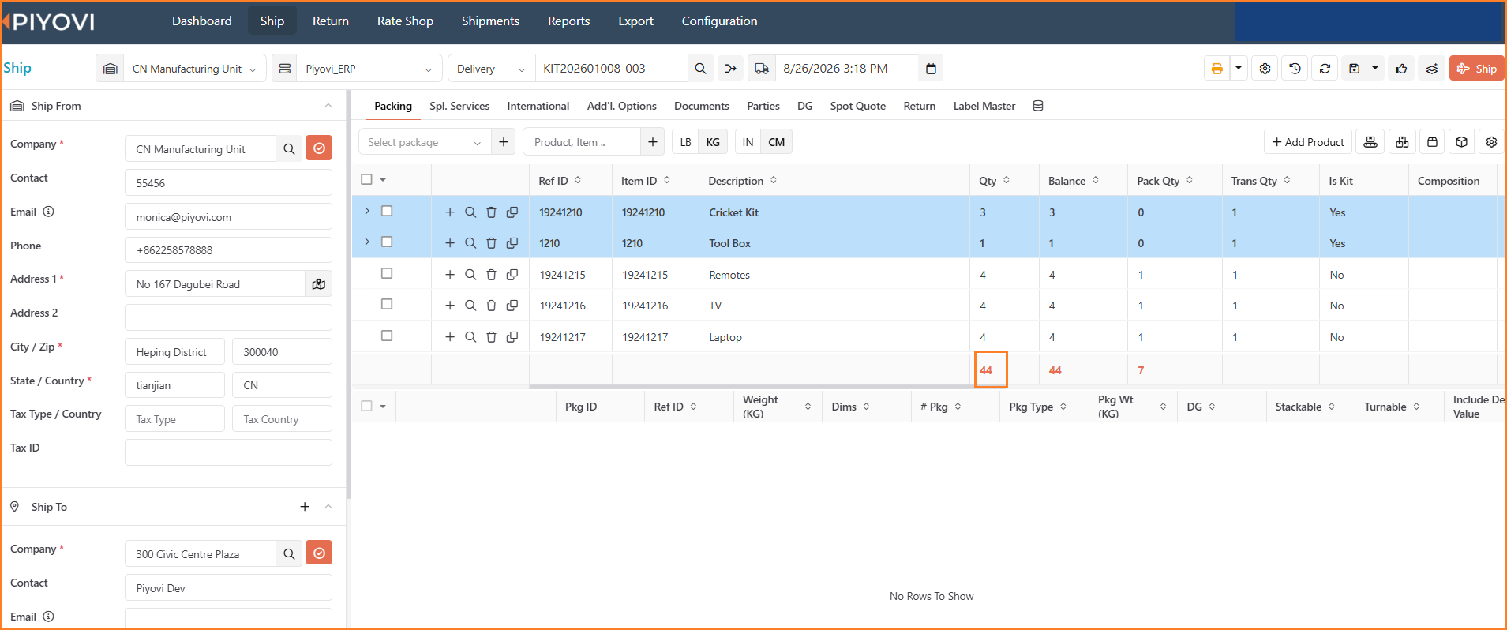Click the refresh icon in top toolbar
The image size is (1507, 630).
(x=1325, y=69)
